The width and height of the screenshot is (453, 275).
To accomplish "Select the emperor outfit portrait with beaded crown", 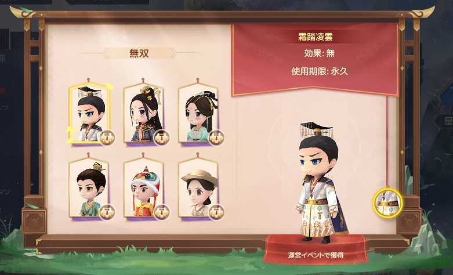I will (x=89, y=113).
